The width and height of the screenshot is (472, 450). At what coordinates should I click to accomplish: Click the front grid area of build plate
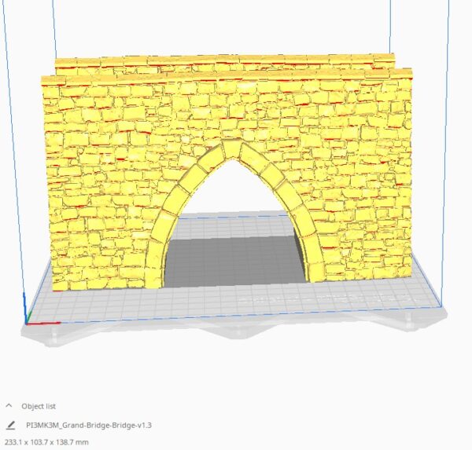pyautogui.click(x=236, y=302)
